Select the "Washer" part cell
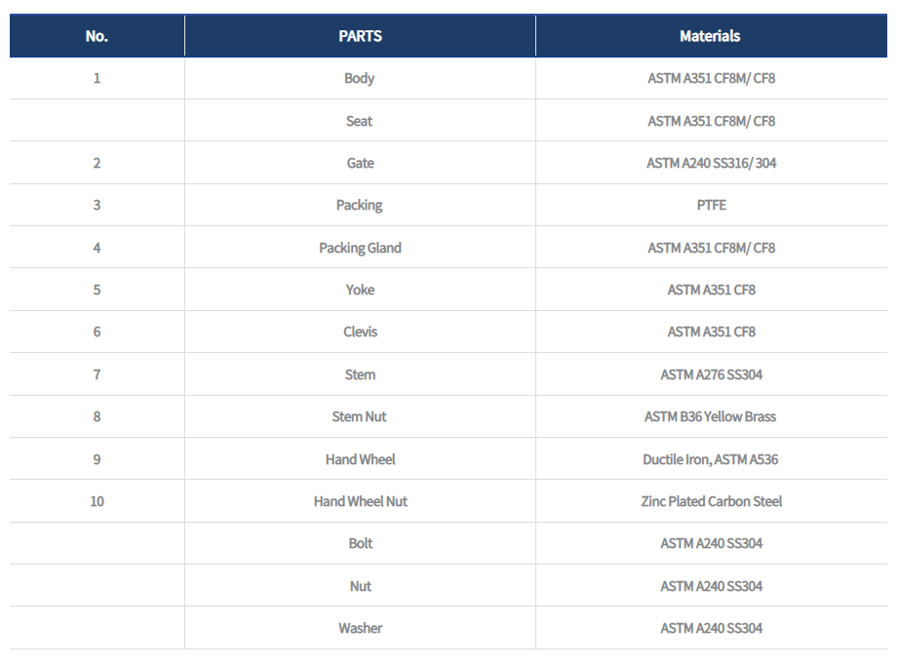Image resolution: width=899 pixels, height=667 pixels. click(360, 628)
